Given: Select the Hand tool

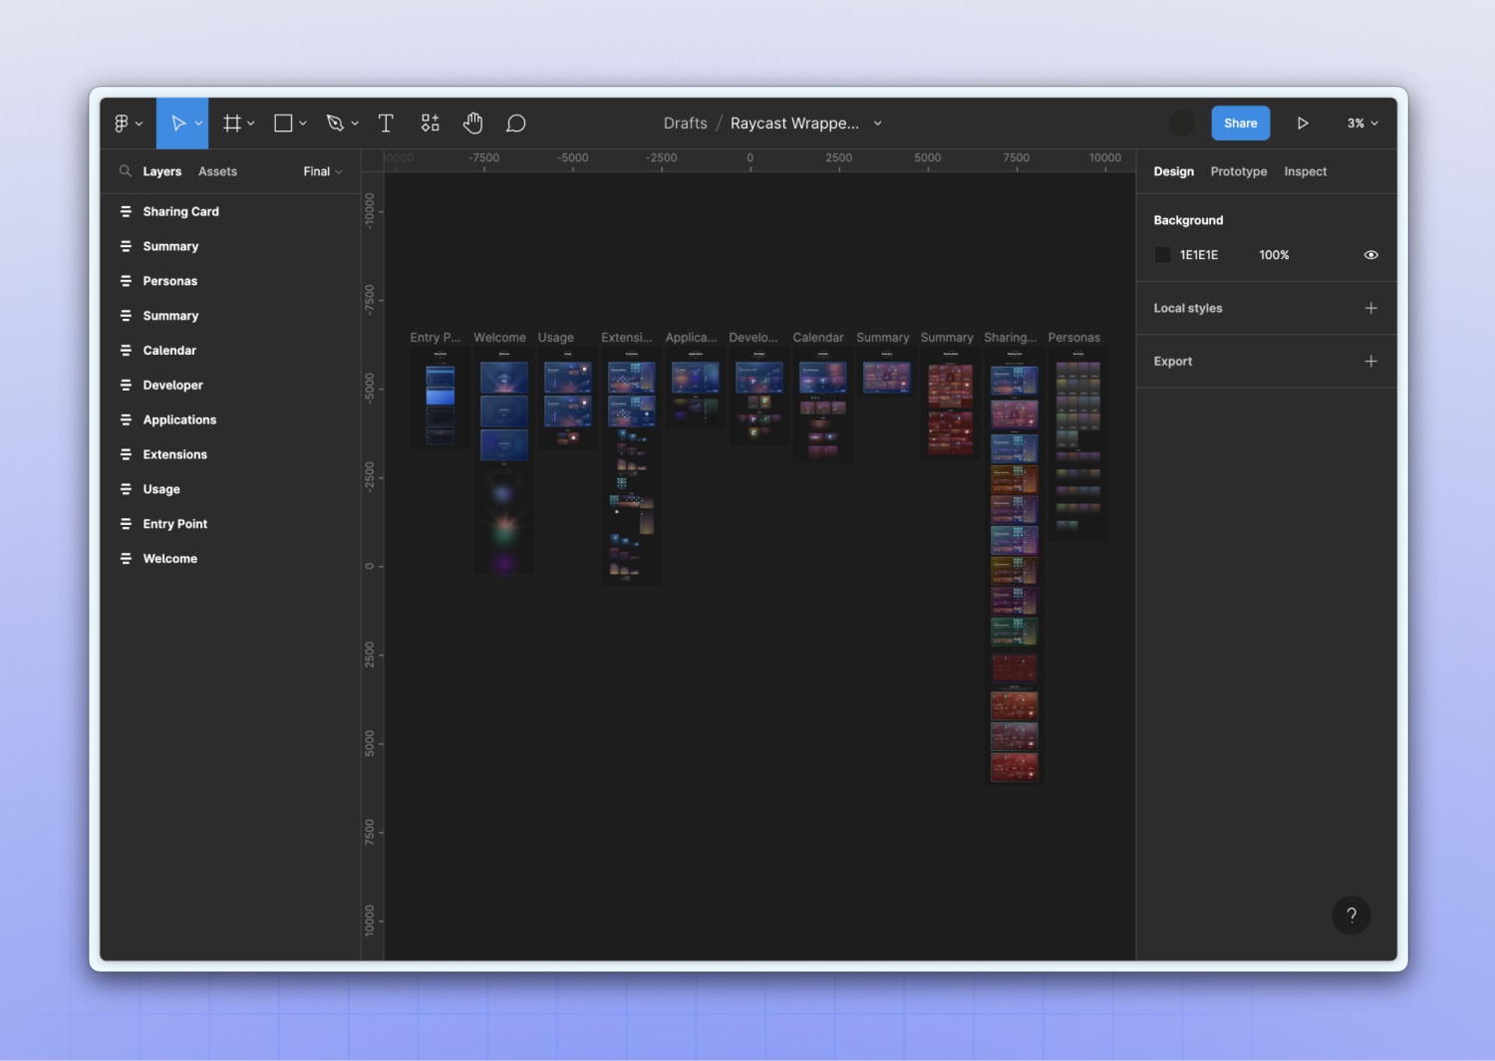Looking at the screenshot, I should (473, 124).
